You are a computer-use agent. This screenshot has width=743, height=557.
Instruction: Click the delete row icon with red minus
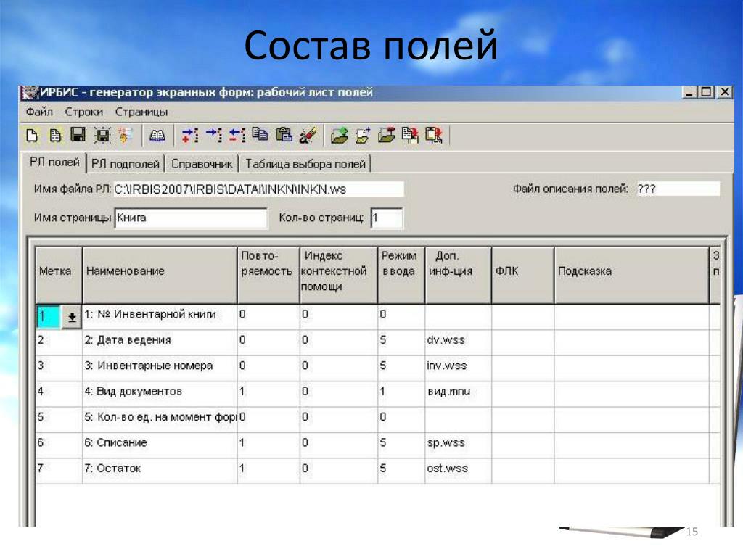coord(237,136)
